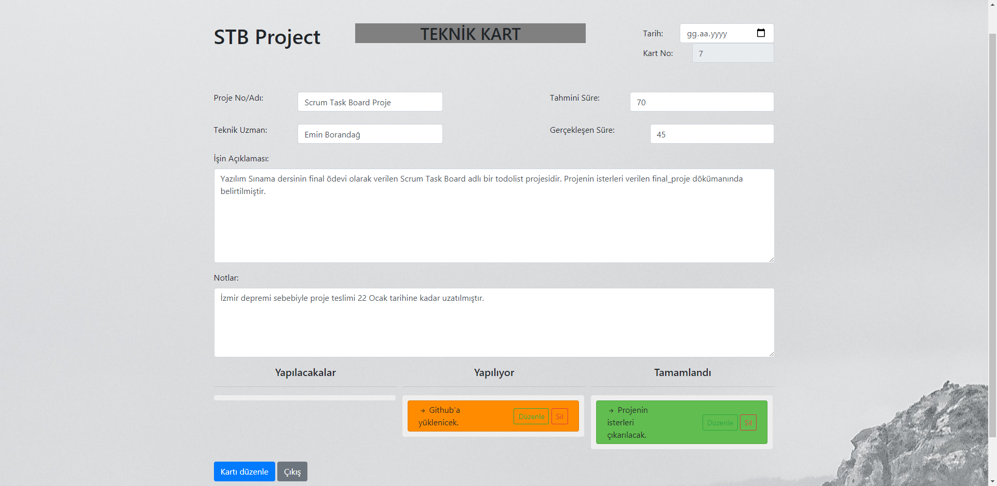Select the Yapılıyor column header
The width and height of the screenshot is (997, 486).
tap(494, 372)
